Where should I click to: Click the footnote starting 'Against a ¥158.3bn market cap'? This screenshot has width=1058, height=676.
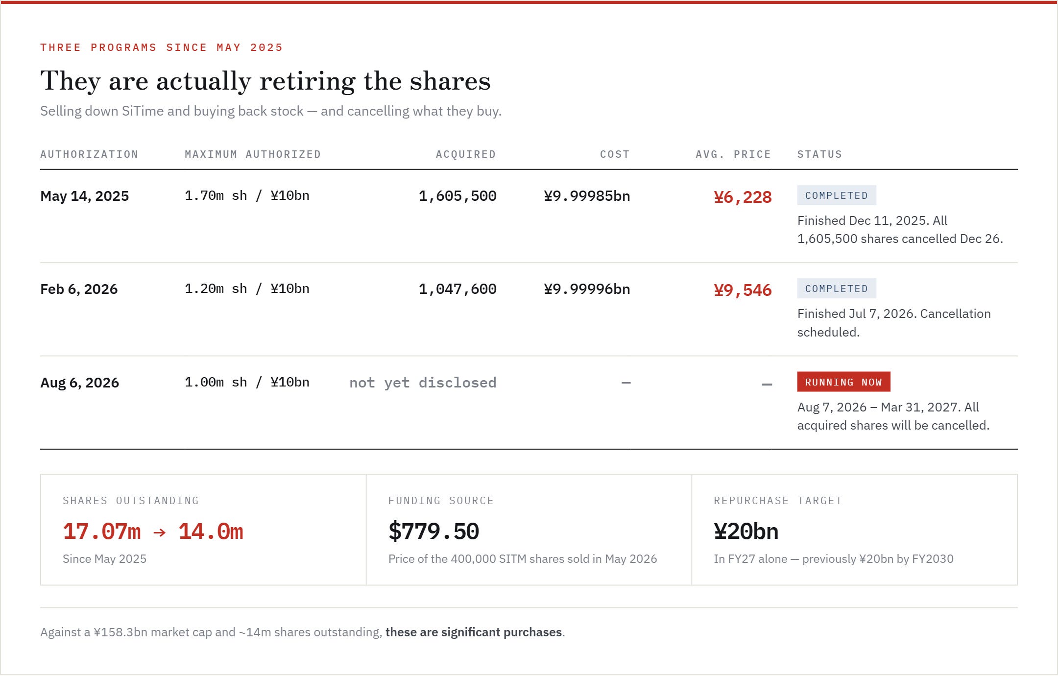(303, 632)
